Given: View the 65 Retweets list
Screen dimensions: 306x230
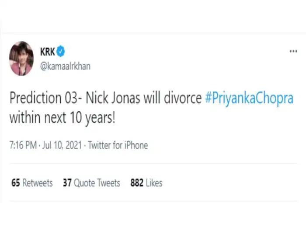Looking at the screenshot, I should (x=32, y=183).
